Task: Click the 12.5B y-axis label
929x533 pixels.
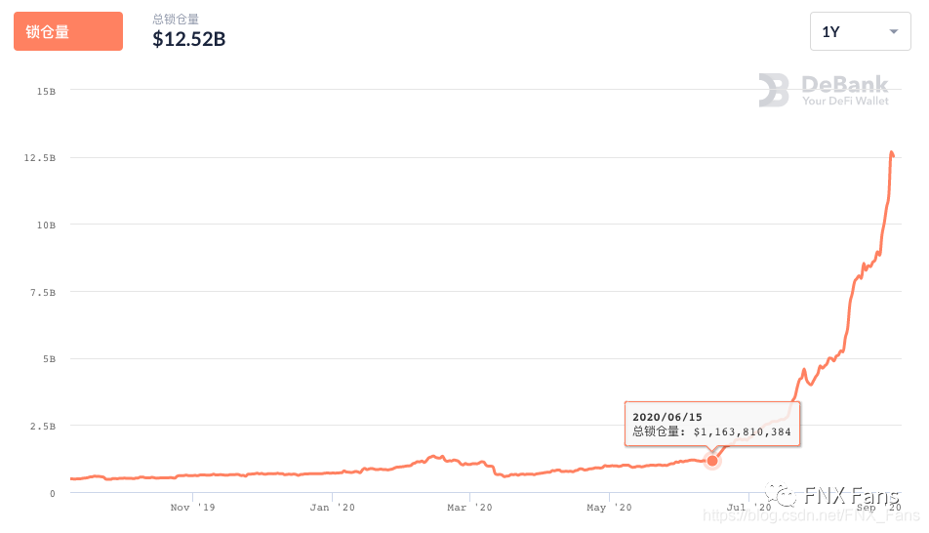Action: coord(40,158)
